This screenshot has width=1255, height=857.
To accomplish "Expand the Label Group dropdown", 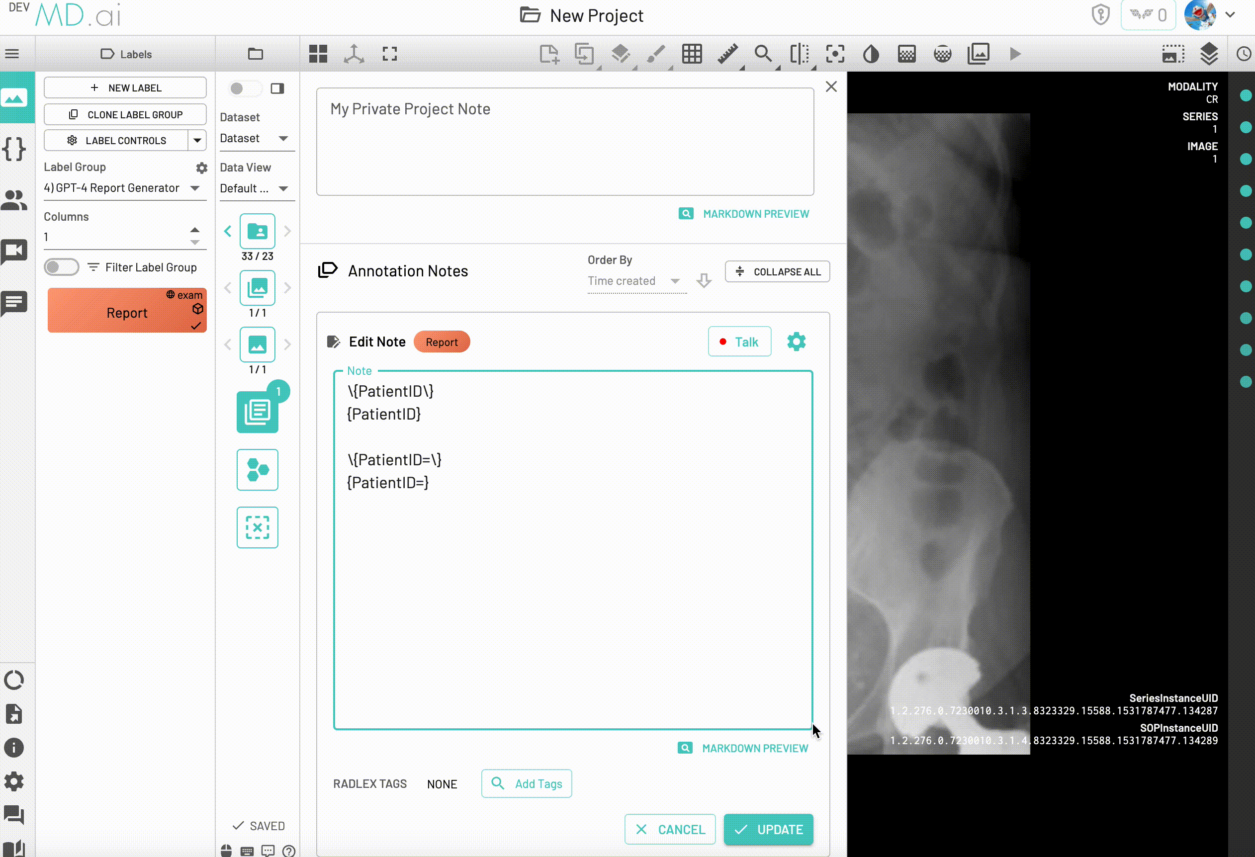I will pos(195,188).
